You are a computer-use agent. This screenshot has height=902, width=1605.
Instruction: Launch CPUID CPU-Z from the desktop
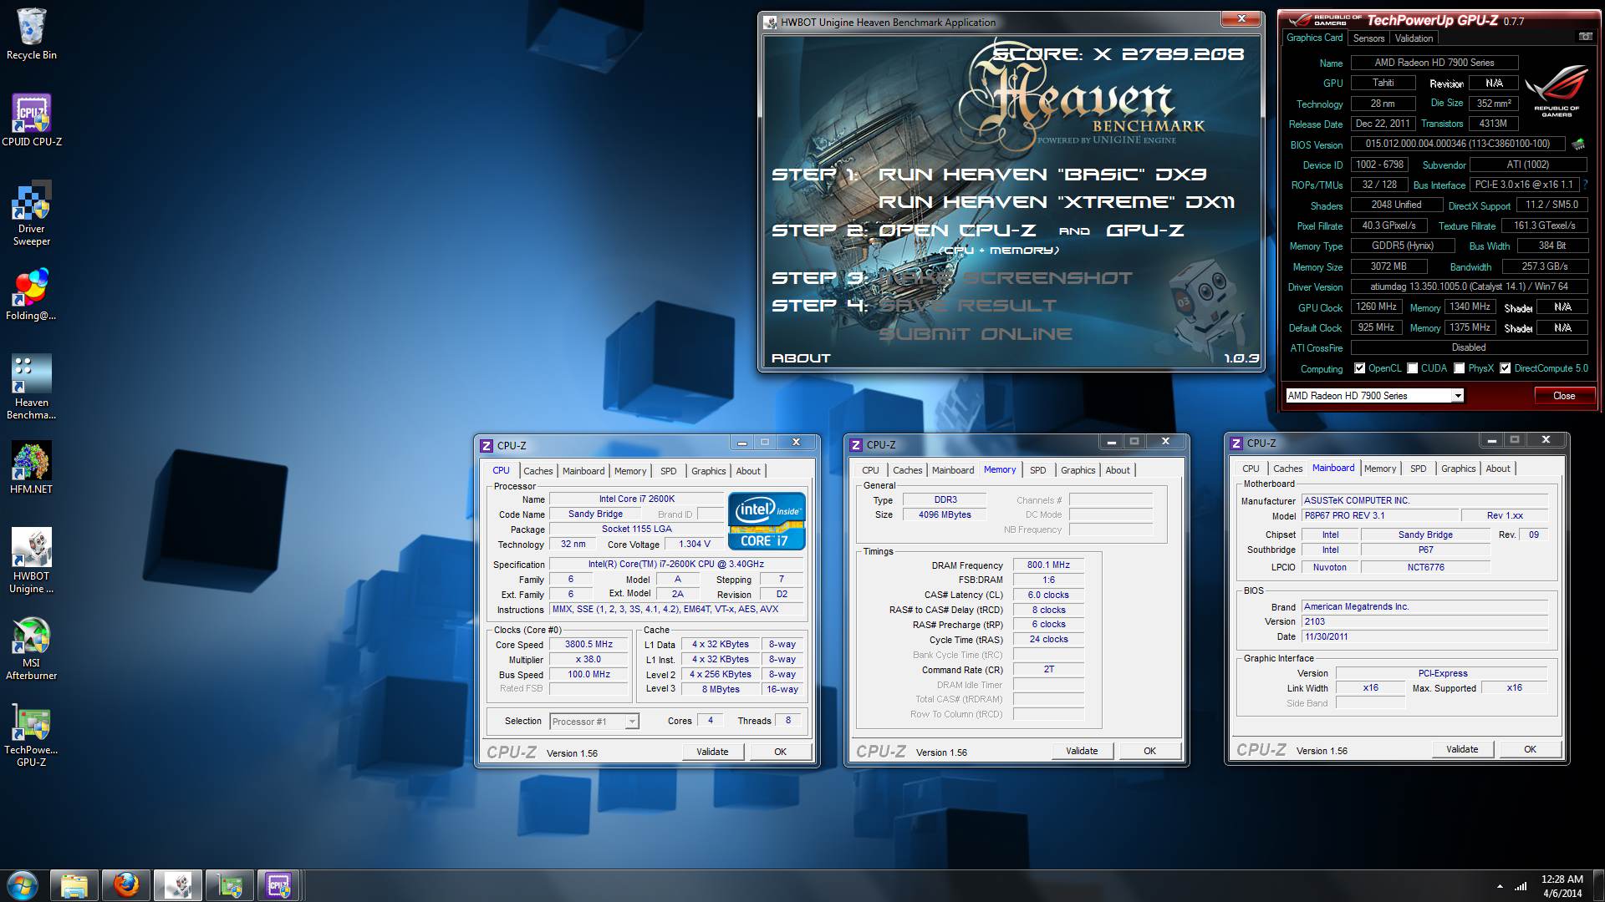(x=32, y=121)
